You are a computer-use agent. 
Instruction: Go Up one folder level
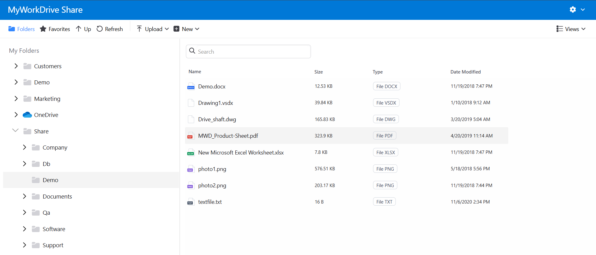tap(83, 29)
